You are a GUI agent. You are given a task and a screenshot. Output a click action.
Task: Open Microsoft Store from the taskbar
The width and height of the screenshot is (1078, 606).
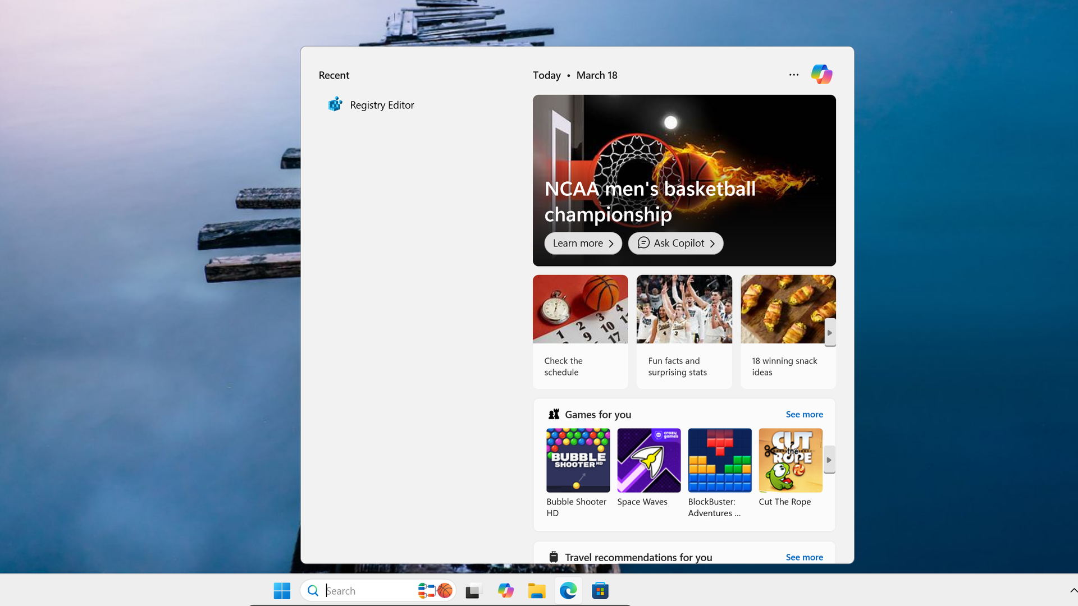tap(600, 590)
